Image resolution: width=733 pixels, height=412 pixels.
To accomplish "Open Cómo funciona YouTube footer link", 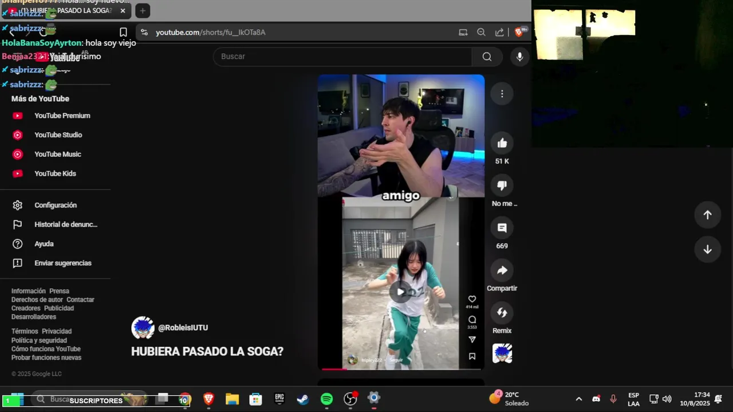I will coord(46,349).
